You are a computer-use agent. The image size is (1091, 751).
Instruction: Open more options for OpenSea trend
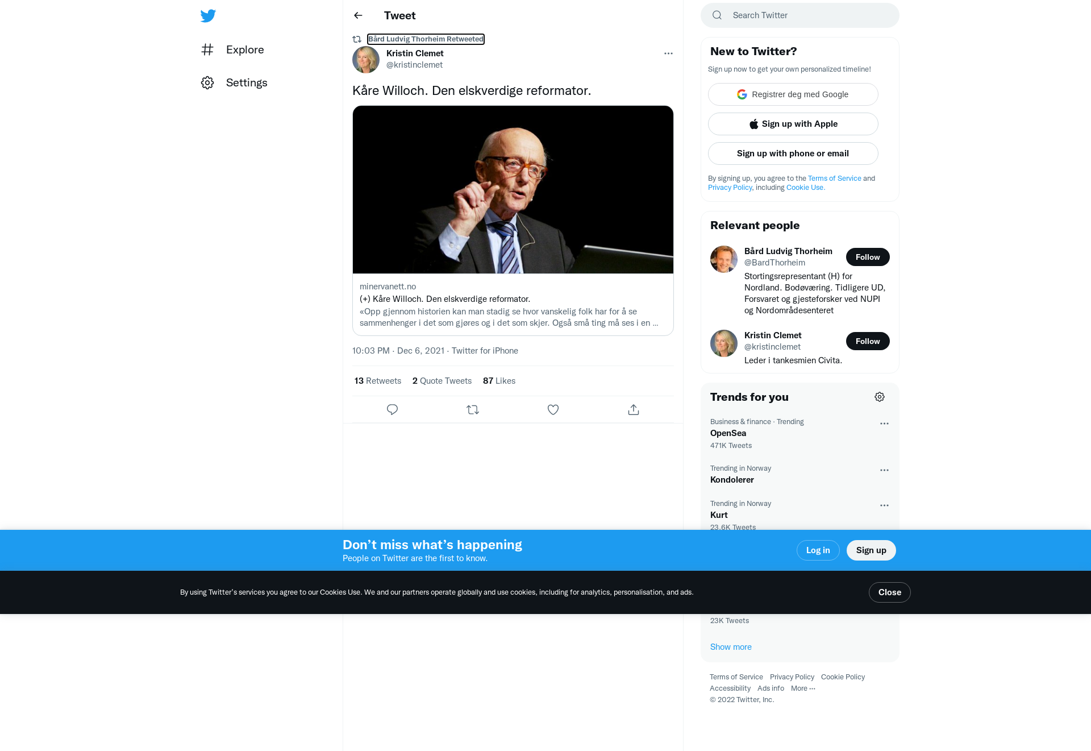tap(884, 424)
